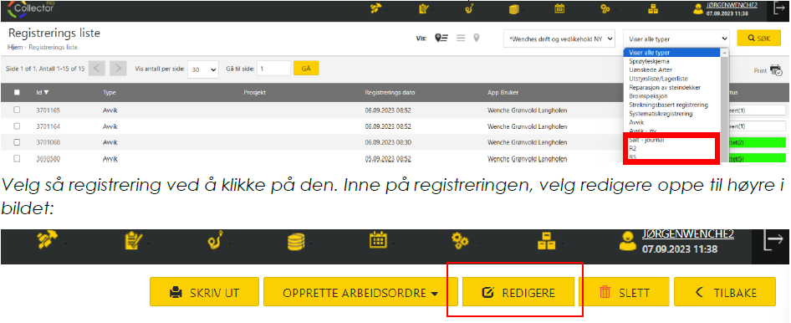Click database stack icon in enlarged lower bar
The image size is (791, 323).
[x=296, y=241]
